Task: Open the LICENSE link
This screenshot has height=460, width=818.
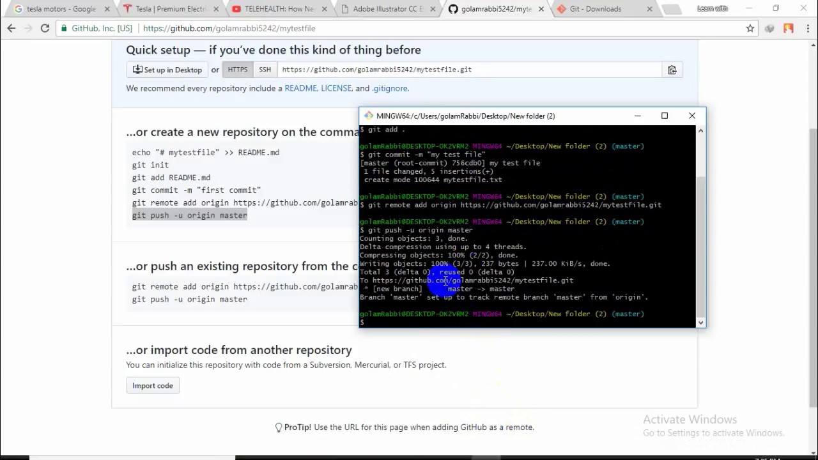Action: [336, 88]
